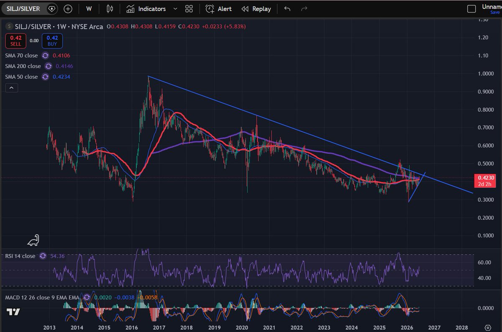Open MACD indicator settings icon

(x=86, y=297)
